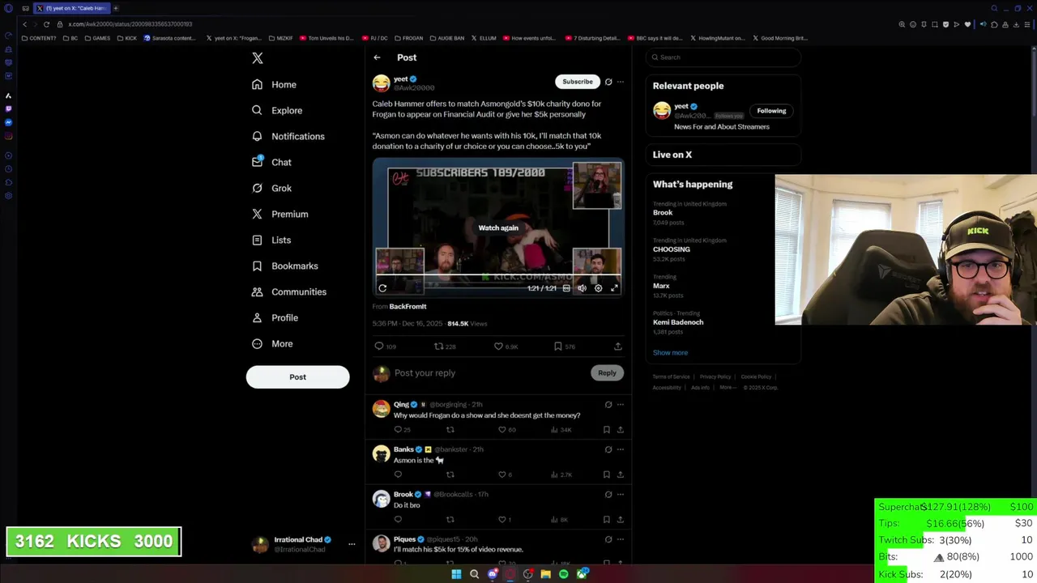The width and height of the screenshot is (1037, 583).
Task: Expand the More menu in the sidebar
Action: pos(272,343)
